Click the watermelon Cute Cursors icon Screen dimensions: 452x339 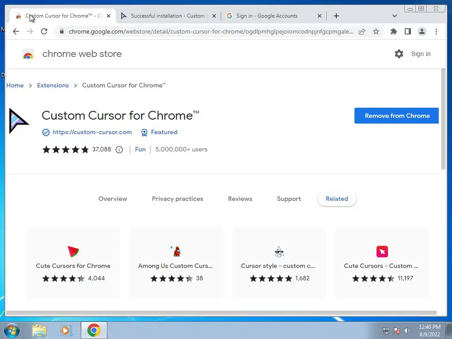tap(73, 251)
